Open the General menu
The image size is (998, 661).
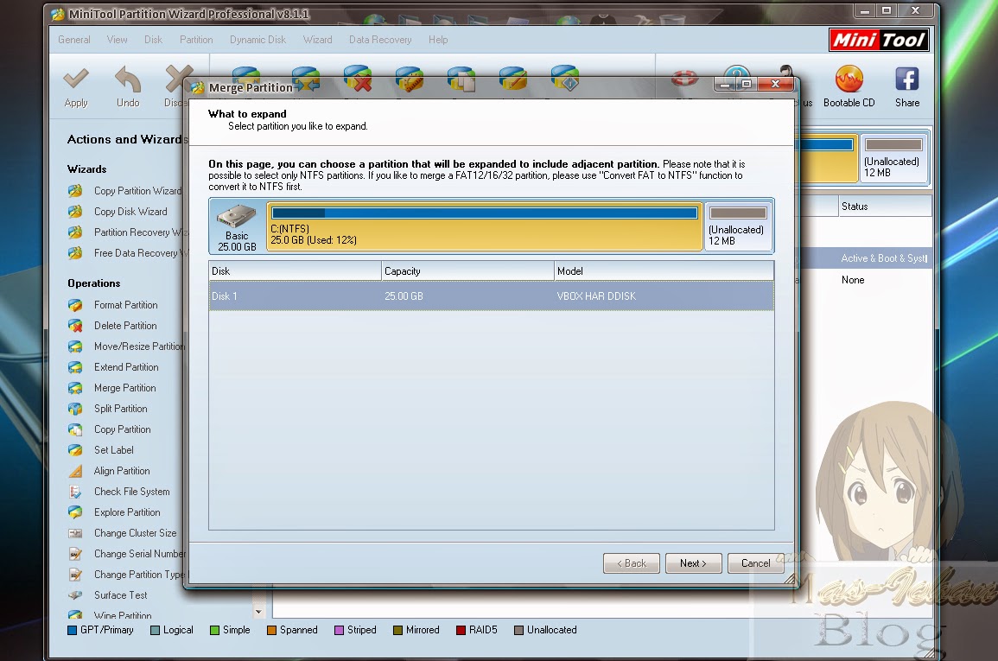coord(73,40)
